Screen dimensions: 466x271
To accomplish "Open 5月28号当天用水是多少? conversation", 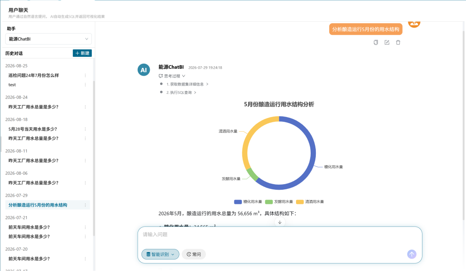I will point(33,129).
